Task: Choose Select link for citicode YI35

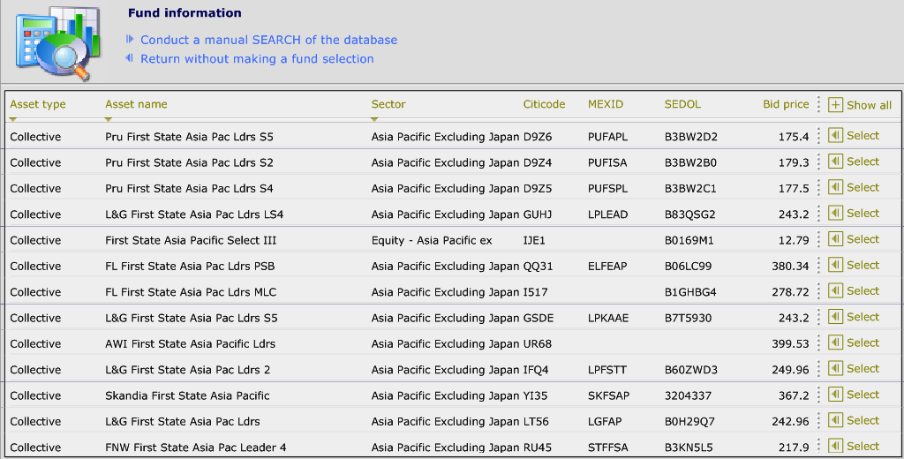Action: coord(863,395)
